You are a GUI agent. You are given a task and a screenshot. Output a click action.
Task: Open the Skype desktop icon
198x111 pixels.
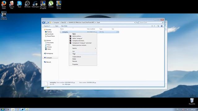19,4
